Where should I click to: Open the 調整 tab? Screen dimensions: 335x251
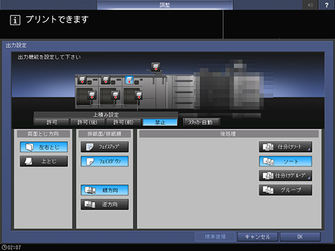click(x=165, y=5)
